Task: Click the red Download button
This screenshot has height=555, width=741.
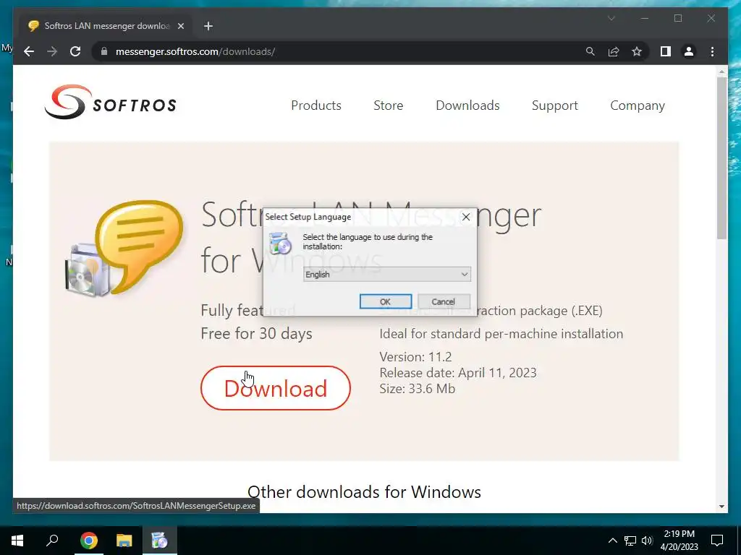Action: (276, 388)
